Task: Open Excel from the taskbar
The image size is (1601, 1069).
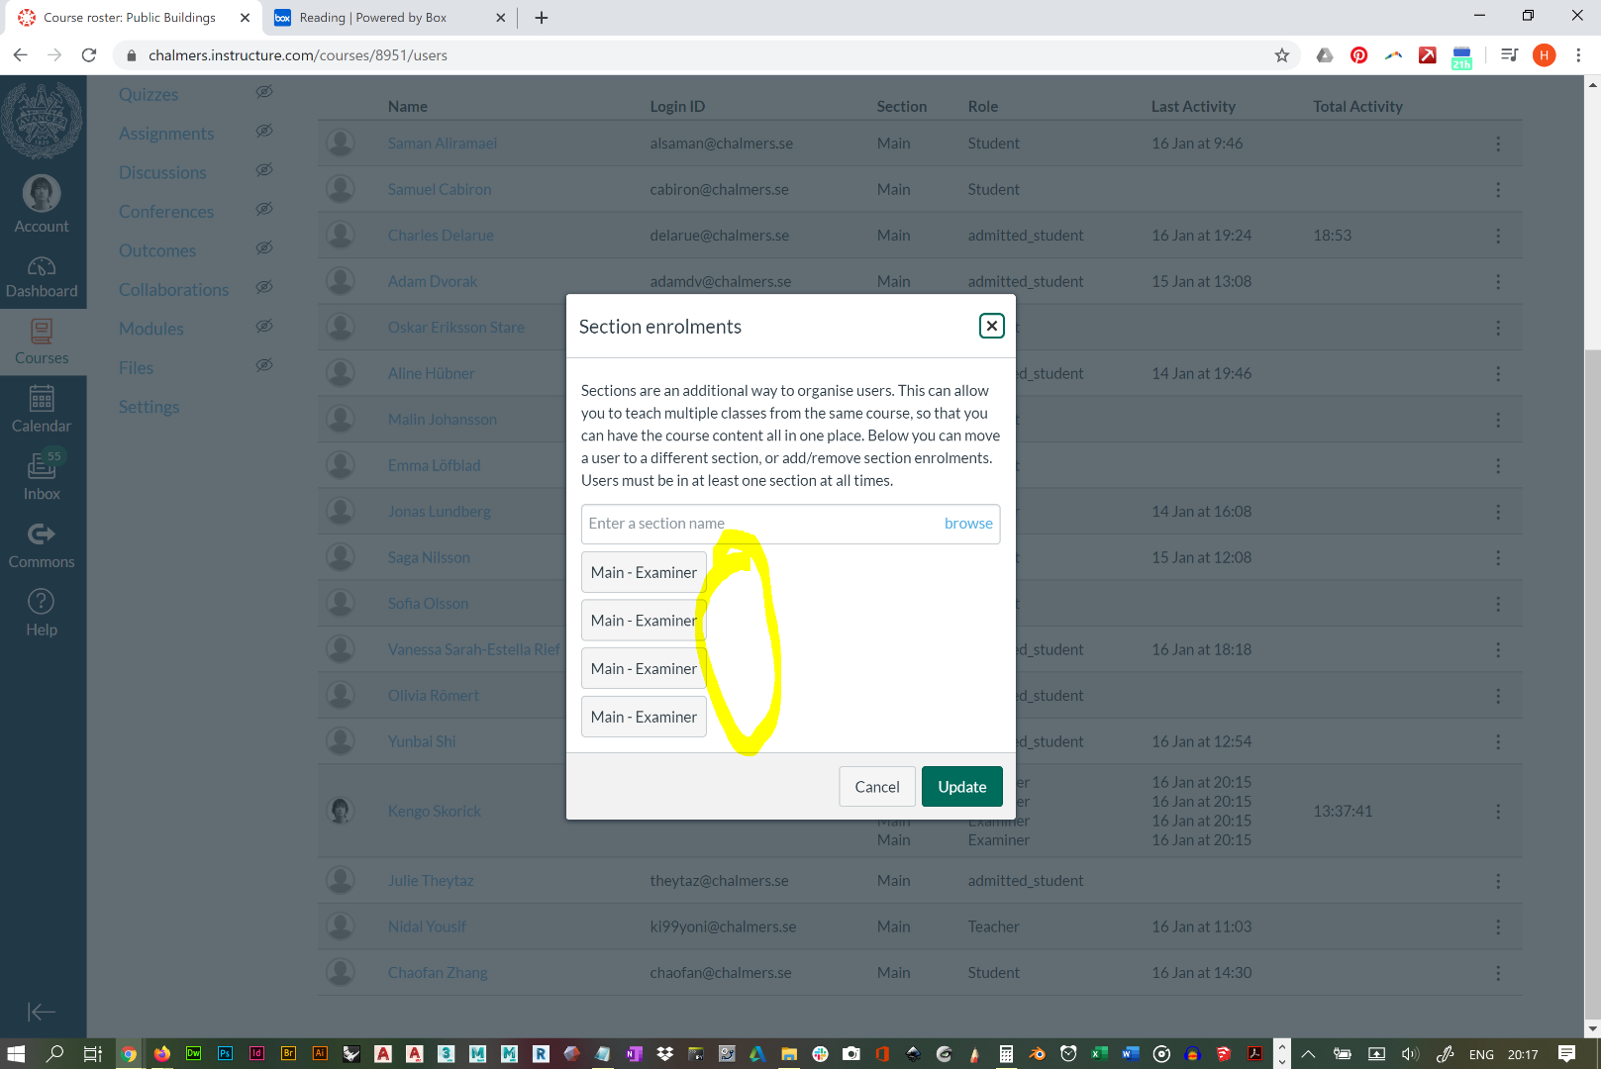Action: pyautogui.click(x=1100, y=1054)
